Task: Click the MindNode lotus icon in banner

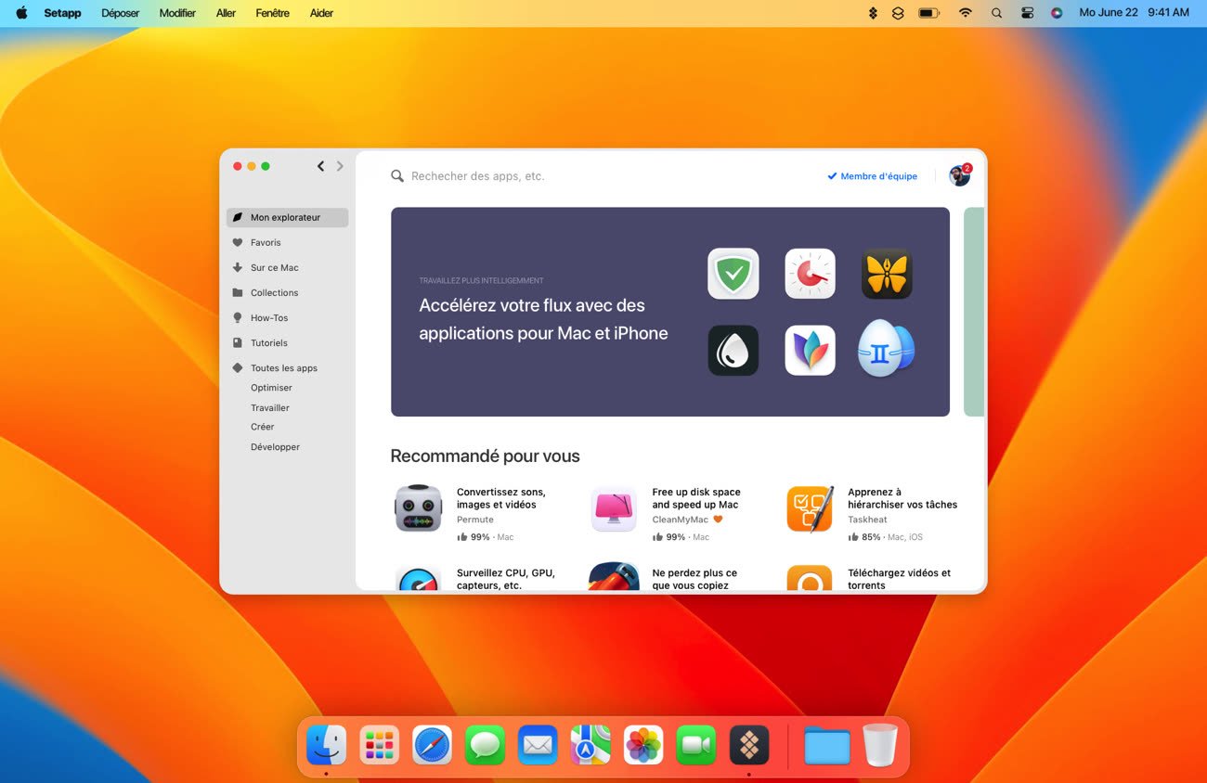Action: point(810,350)
